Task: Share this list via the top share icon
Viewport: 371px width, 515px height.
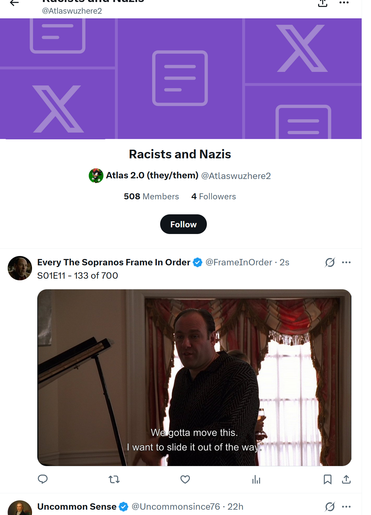Action: pos(322,3)
